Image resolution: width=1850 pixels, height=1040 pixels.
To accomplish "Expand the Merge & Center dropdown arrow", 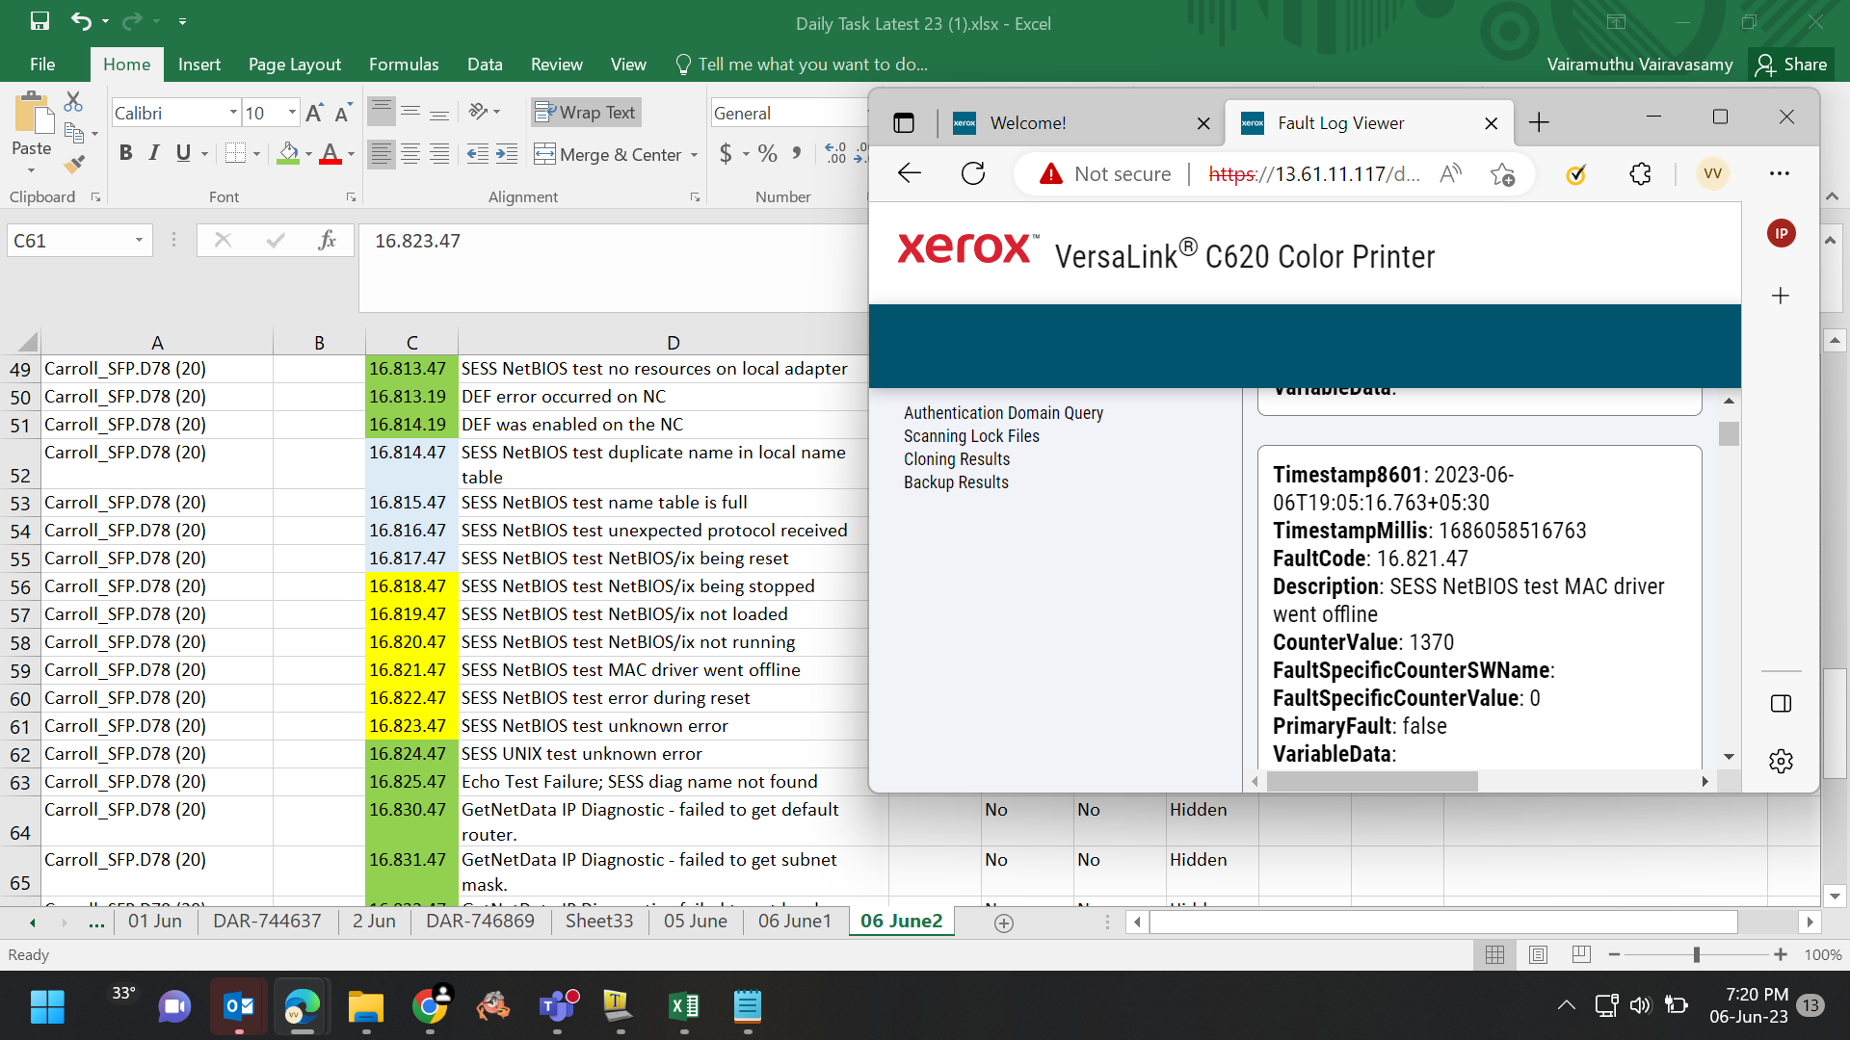I will (x=694, y=155).
